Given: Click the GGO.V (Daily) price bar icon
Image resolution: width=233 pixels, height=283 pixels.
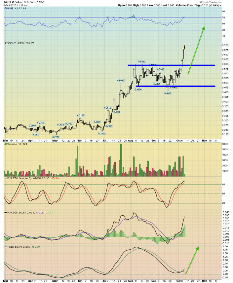Looking at the screenshot, I should point(5,43).
